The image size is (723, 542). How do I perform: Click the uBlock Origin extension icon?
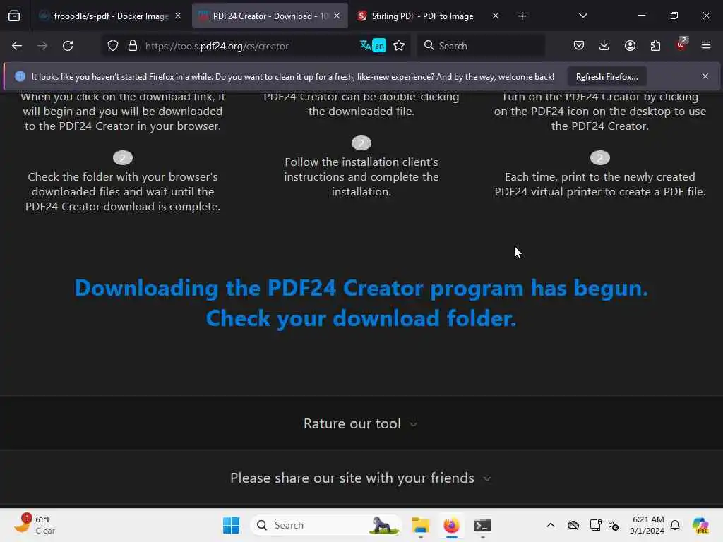[681, 44]
